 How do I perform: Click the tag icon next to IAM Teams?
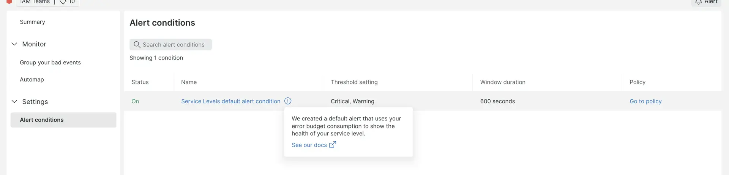point(63,2)
